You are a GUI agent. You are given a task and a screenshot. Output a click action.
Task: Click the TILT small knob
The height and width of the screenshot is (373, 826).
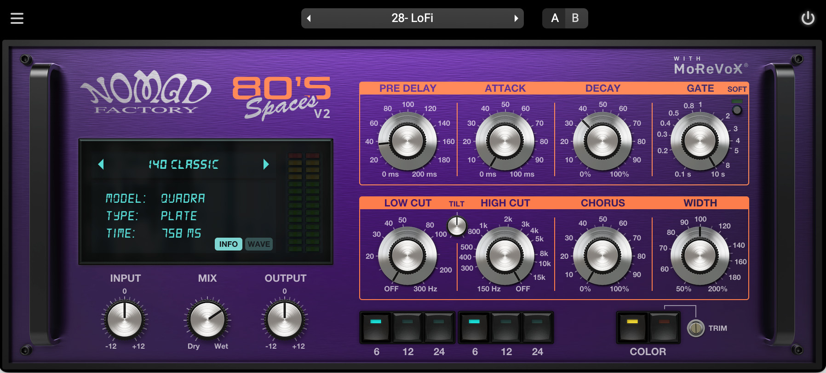point(457,226)
